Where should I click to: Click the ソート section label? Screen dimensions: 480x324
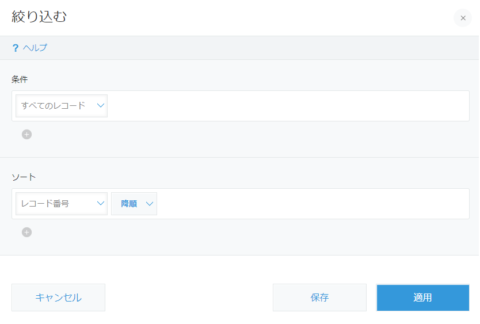pyautogui.click(x=24, y=177)
